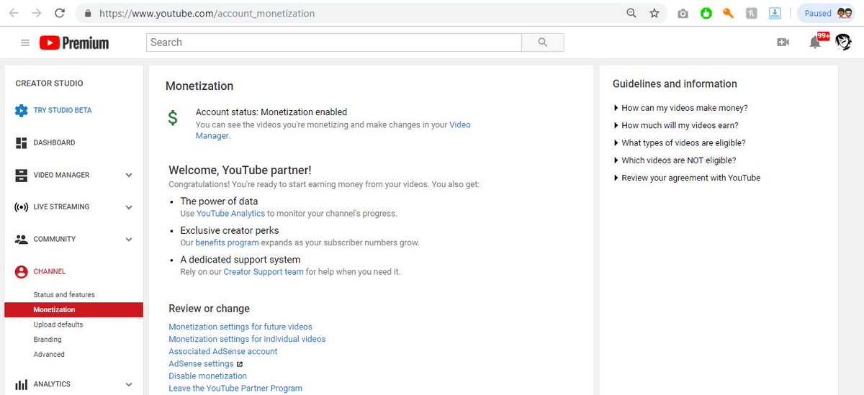The height and width of the screenshot is (395, 864).
Task: Go back with the browser back arrow
Action: [x=14, y=13]
